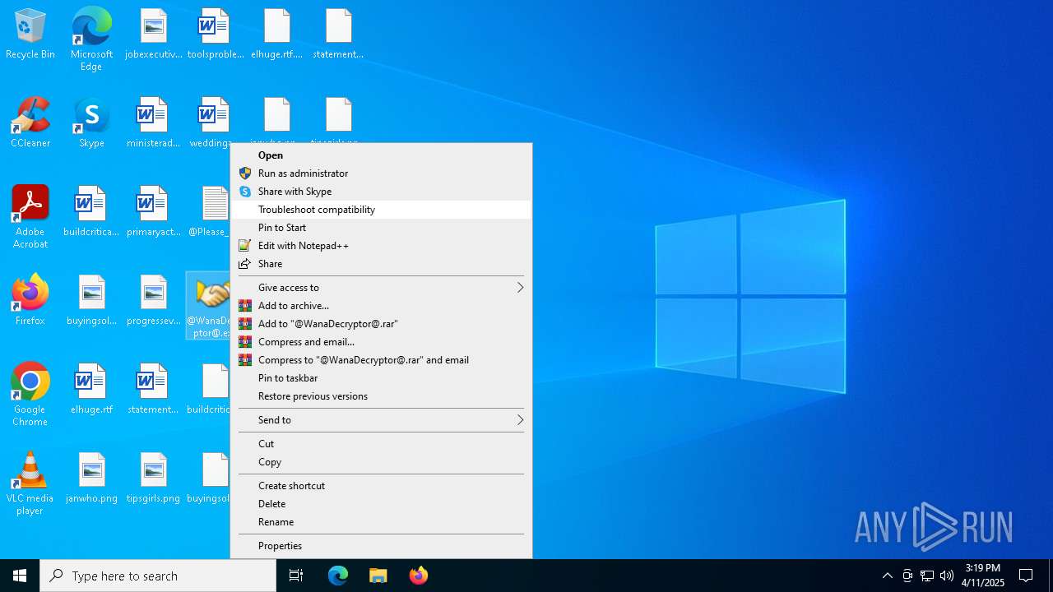Select the buyingsol... image file beside Firefox
This screenshot has height=592, width=1053.
coord(91,301)
